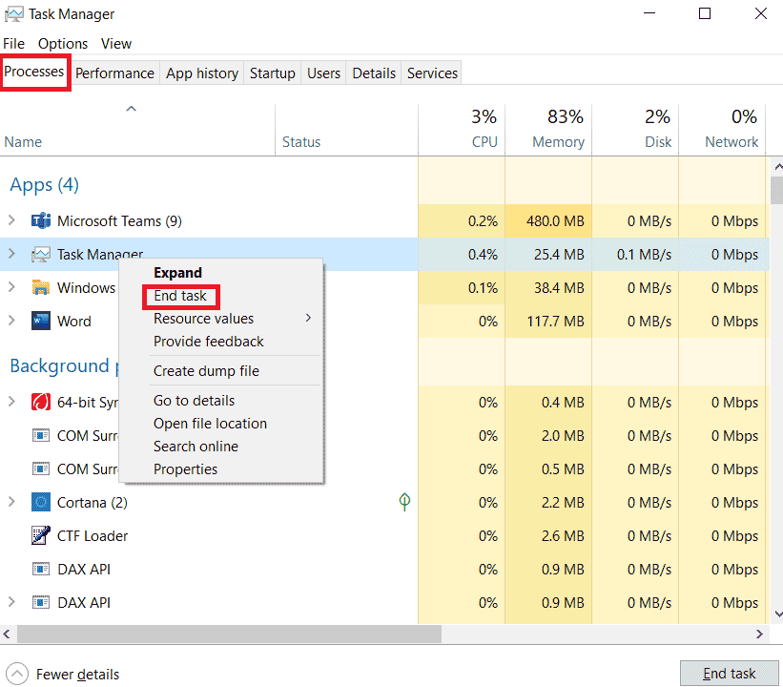
Task: Click the Fewer details arrow icon
Action: pyautogui.click(x=17, y=674)
